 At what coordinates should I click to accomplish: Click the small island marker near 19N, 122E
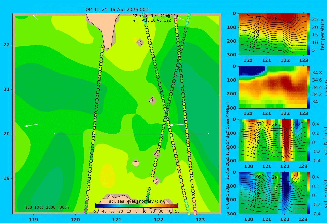(x=156, y=181)
